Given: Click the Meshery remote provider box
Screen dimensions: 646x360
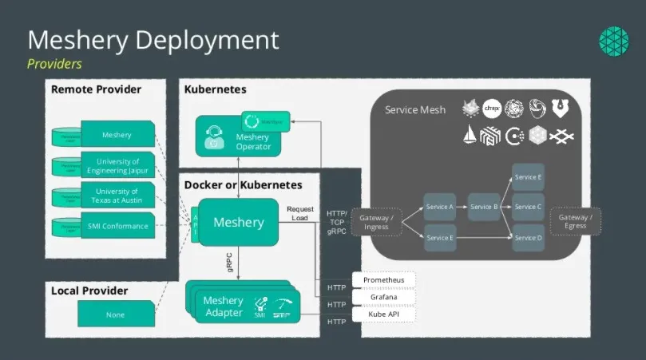Looking at the screenshot, I should click(117, 136).
